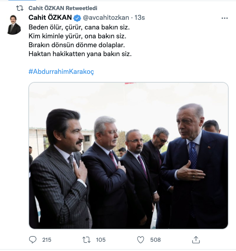
Task: Retweet this post using the retweet icon
Action: [86, 240]
